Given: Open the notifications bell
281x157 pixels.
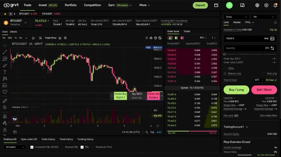Looking at the screenshot, I should coord(275,5).
